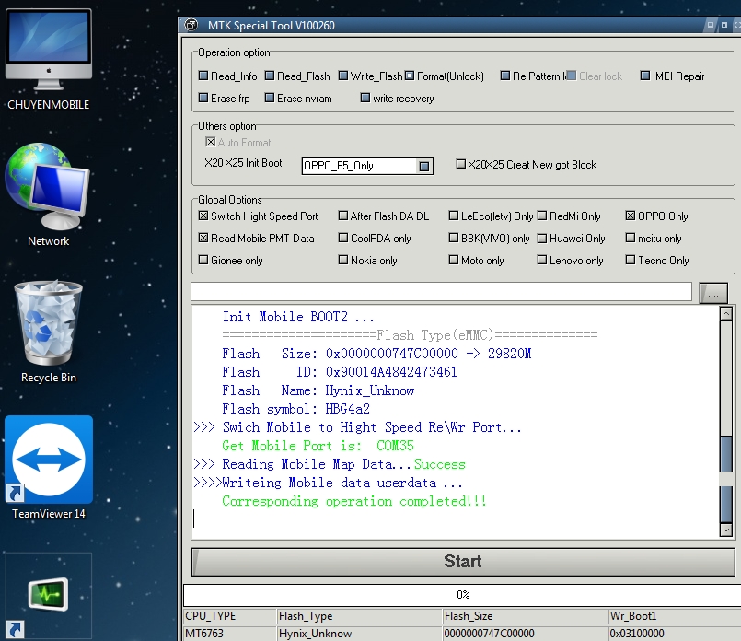
Task: Uncheck Read Mobile PMT Data
Action: point(203,238)
